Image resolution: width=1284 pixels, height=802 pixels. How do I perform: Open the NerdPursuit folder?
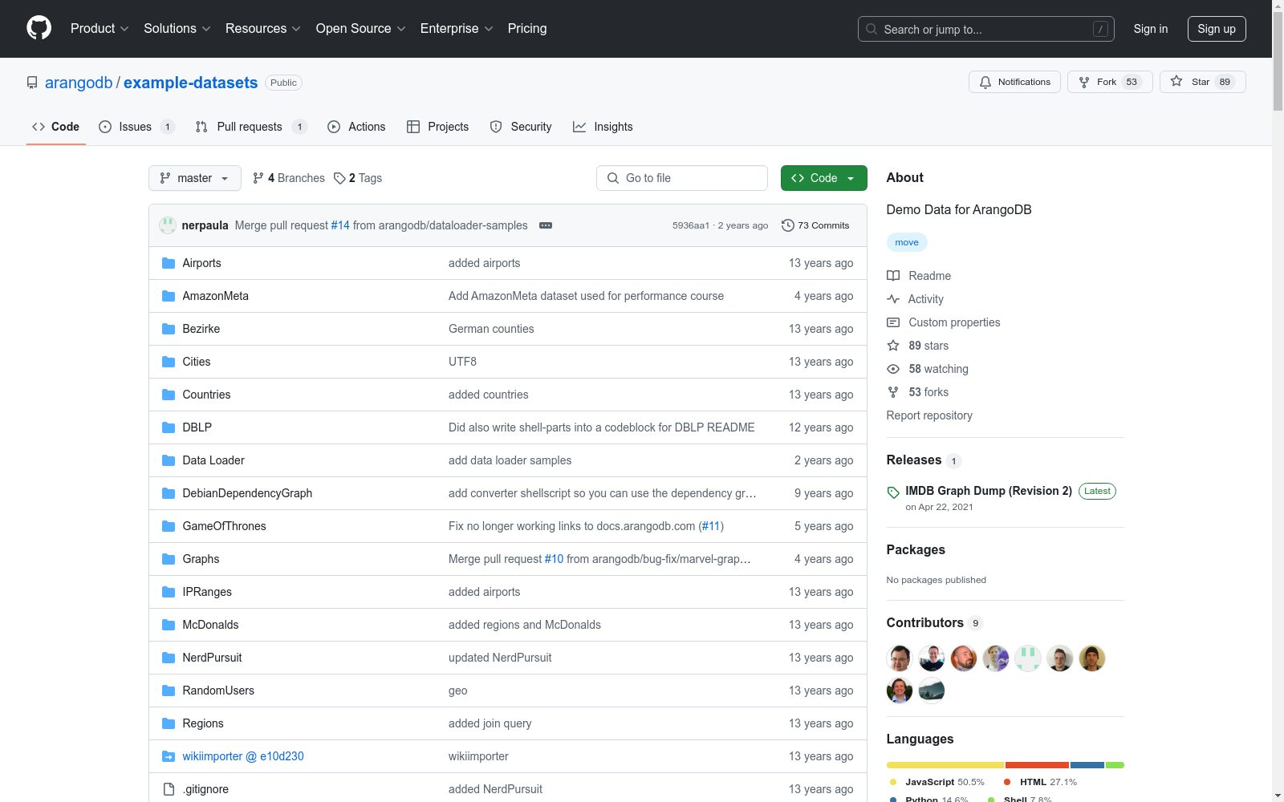(x=212, y=658)
